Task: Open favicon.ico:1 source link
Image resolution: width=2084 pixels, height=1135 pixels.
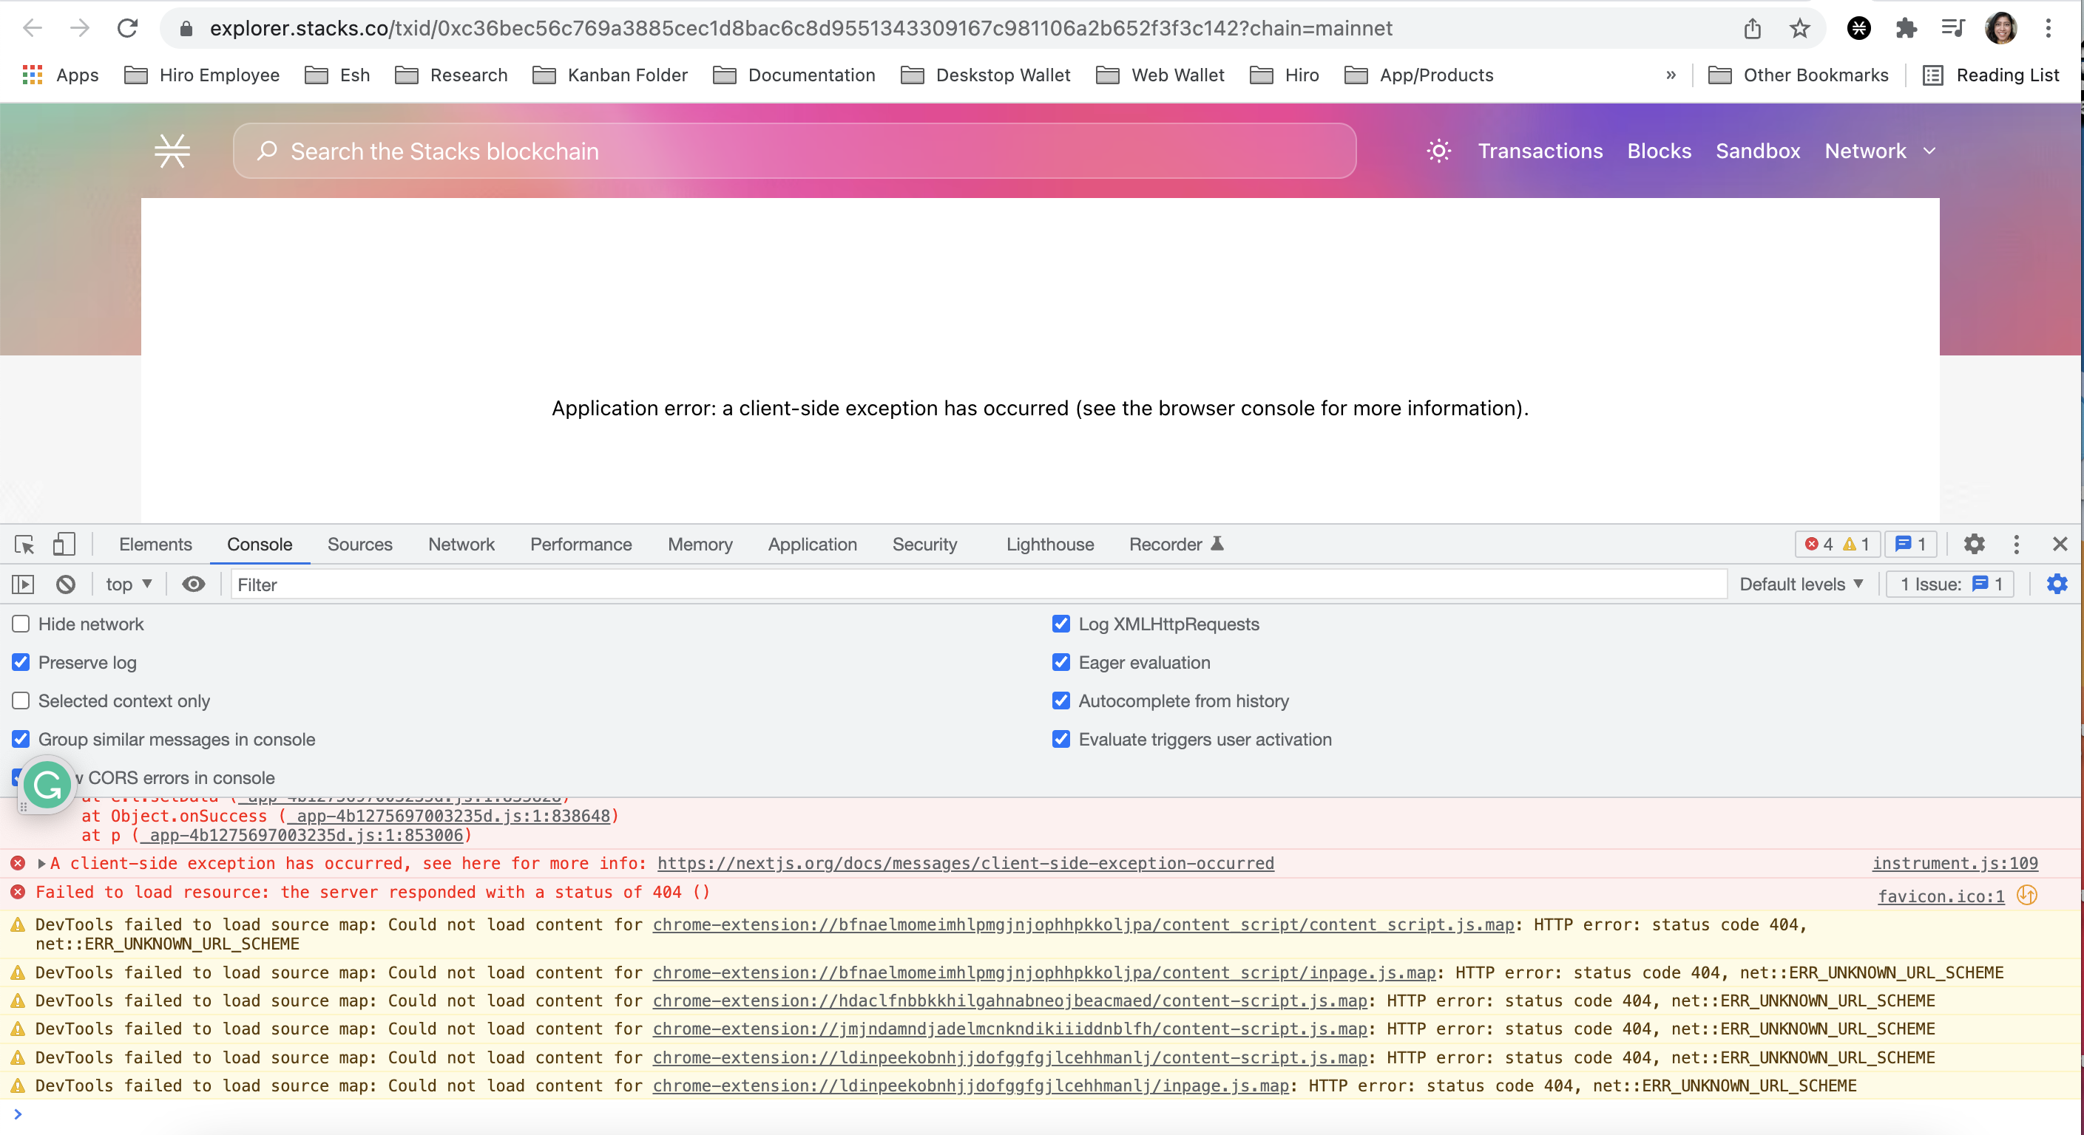Action: click(1941, 896)
